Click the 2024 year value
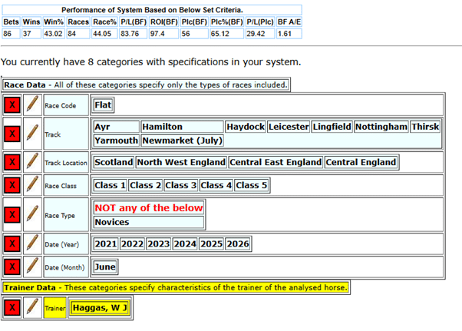 click(x=185, y=243)
